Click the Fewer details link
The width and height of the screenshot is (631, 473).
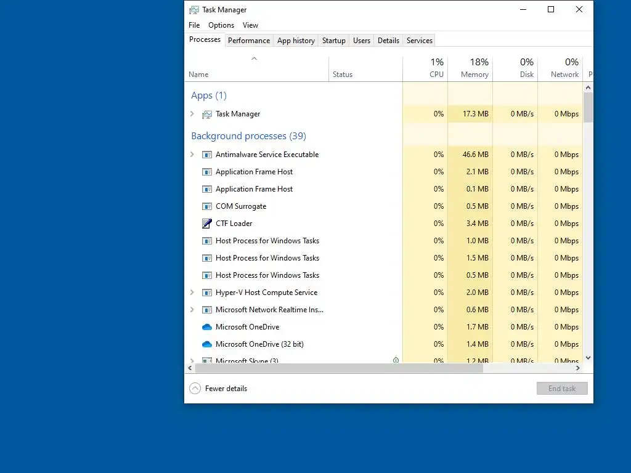click(226, 389)
